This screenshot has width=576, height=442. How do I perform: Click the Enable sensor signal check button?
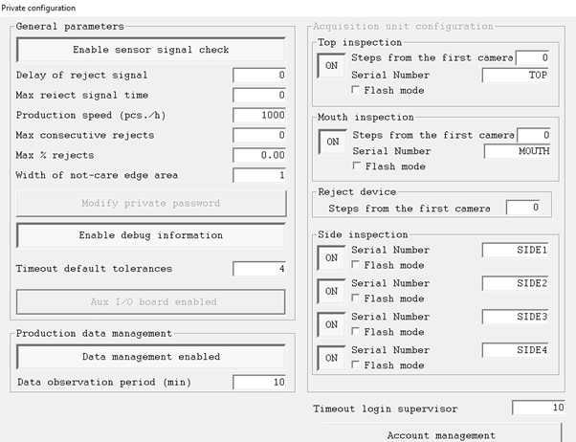(151, 50)
